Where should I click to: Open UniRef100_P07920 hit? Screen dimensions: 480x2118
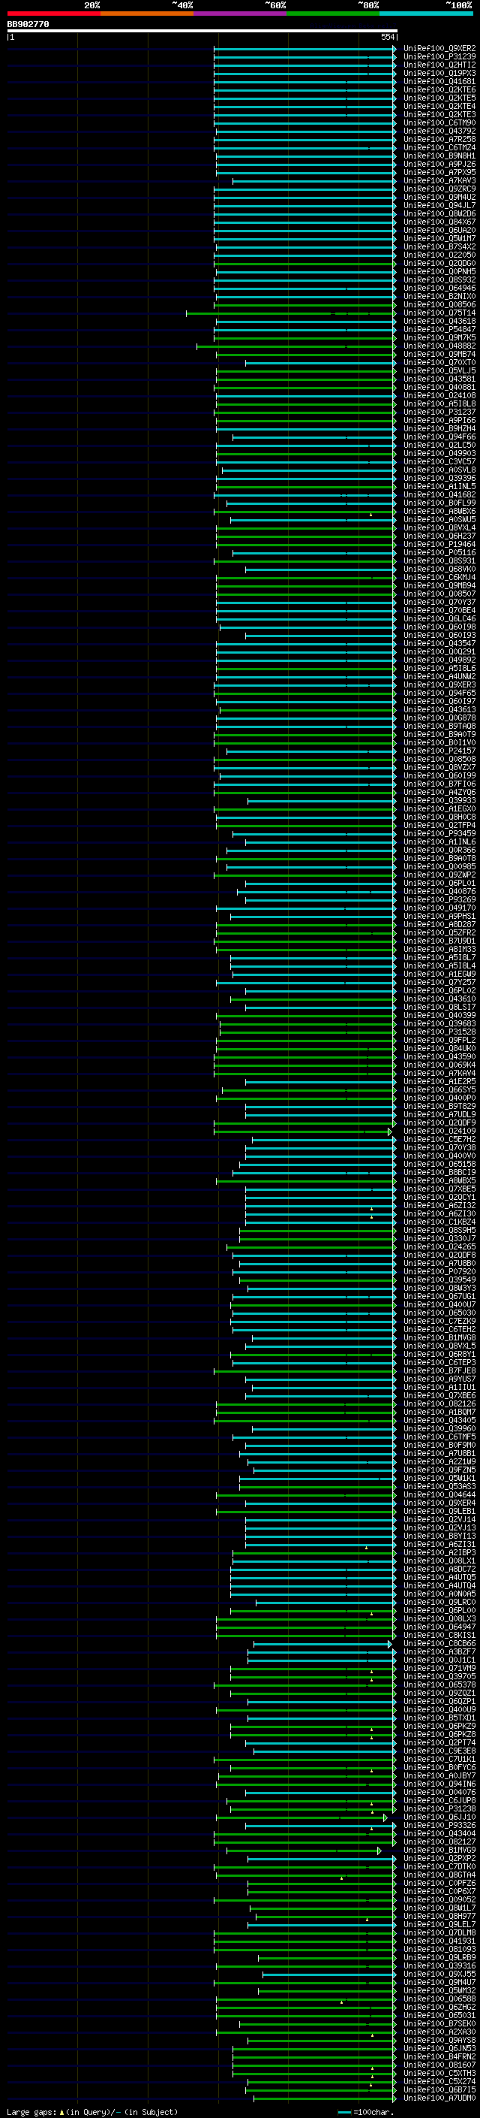coord(439,1272)
